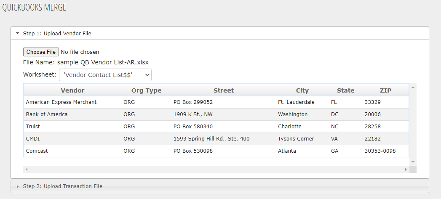Viewport: 441px width, 199px height.
Task: Click the Charlotte city cell
Action: (302, 127)
